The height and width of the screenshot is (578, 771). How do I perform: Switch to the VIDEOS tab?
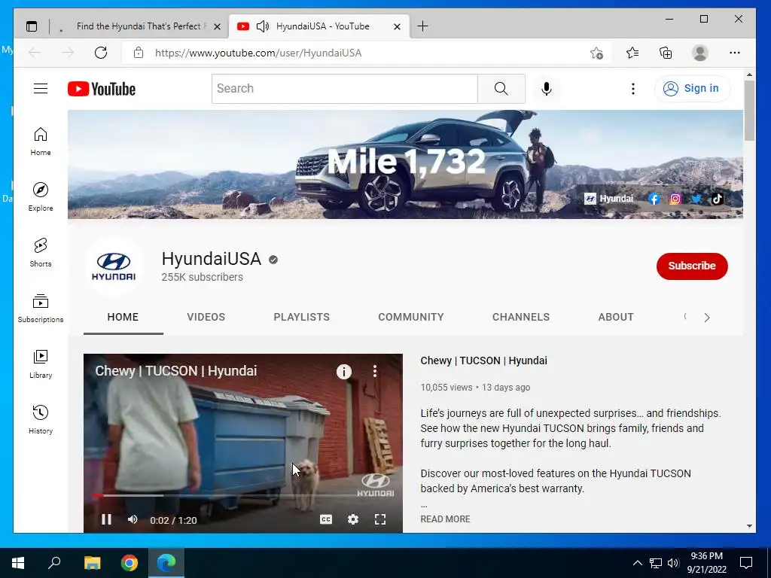[x=206, y=317]
